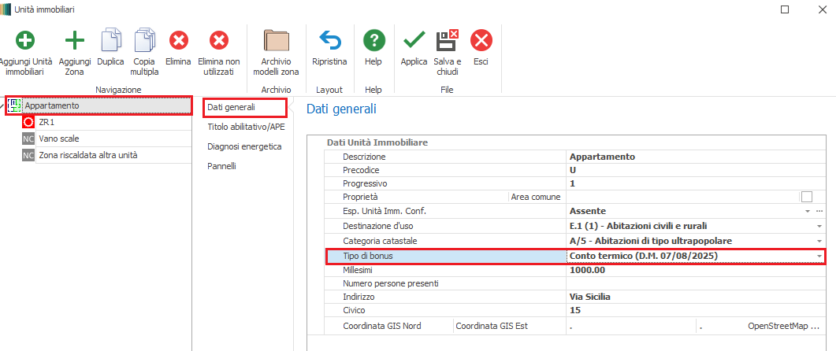This screenshot has width=836, height=351.
Task: Click Salva e chiudi icon
Action: point(448,41)
